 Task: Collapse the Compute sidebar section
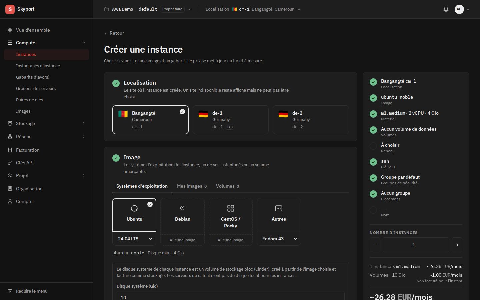pyautogui.click(x=84, y=43)
